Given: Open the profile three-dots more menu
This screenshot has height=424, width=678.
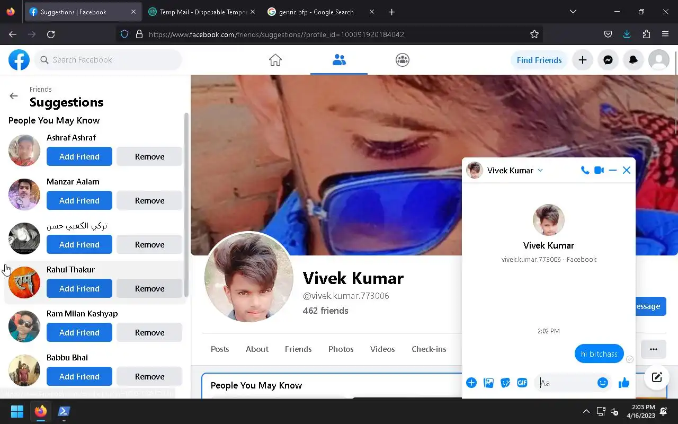Looking at the screenshot, I should pyautogui.click(x=654, y=349).
